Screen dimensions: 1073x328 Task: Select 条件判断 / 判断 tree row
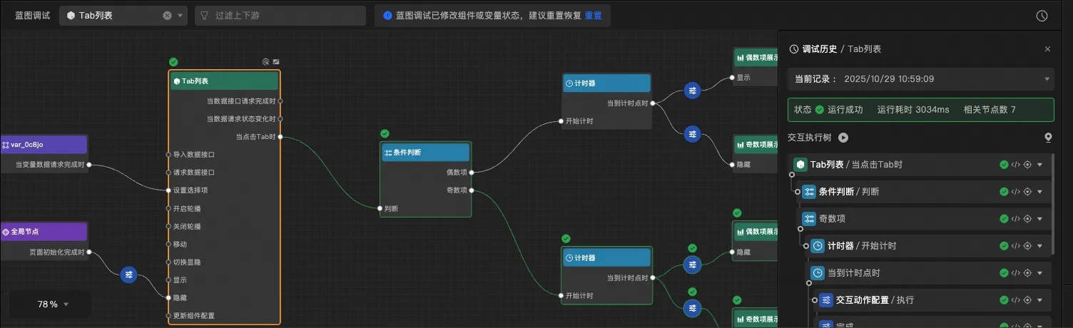click(923, 192)
